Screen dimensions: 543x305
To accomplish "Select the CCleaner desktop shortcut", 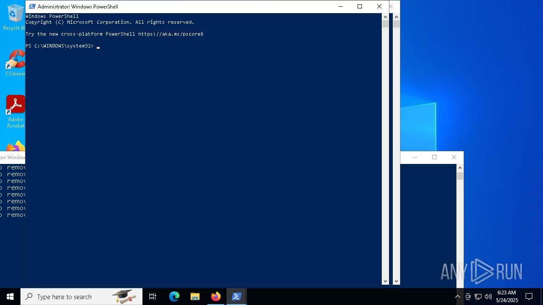I will pos(15,63).
